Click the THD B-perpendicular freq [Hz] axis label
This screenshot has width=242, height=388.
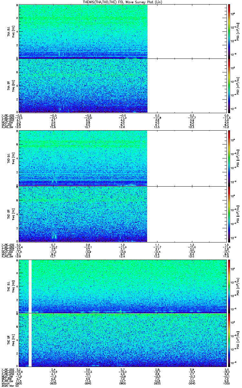point(14,158)
